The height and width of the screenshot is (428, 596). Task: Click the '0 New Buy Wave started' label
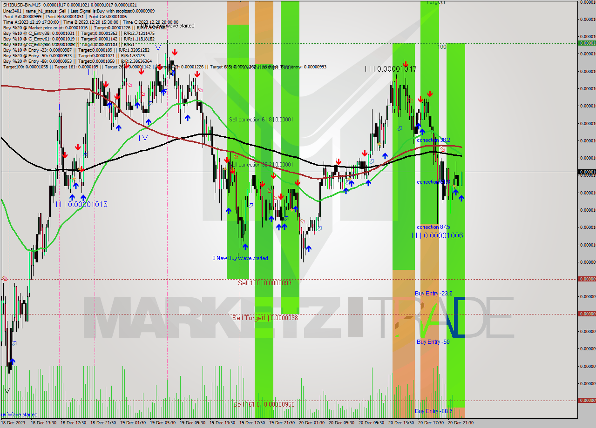click(240, 258)
